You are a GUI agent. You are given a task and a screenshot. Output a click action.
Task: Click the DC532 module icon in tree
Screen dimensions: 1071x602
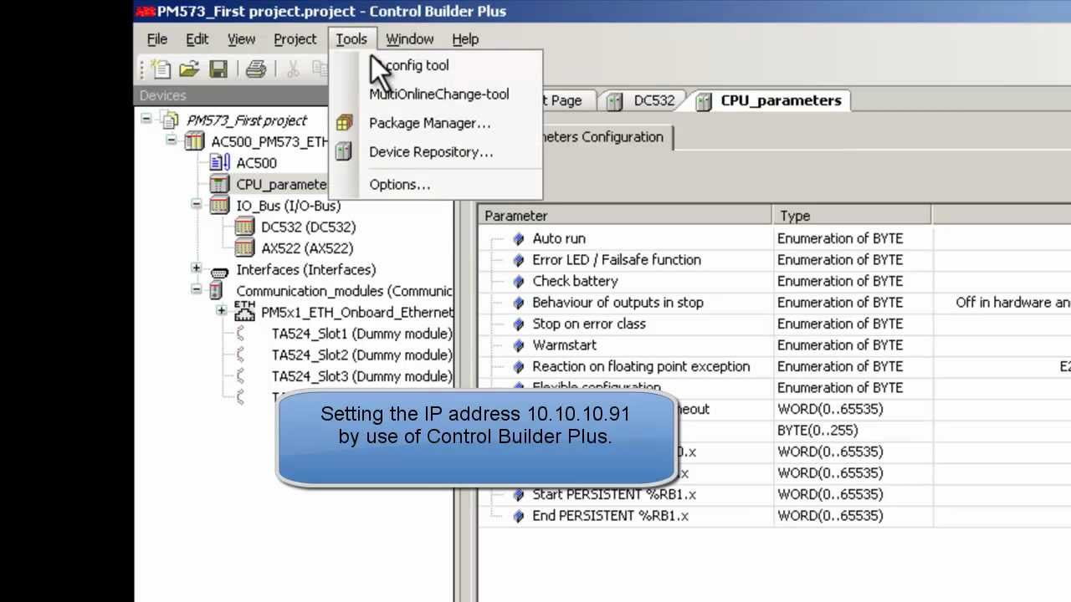(x=244, y=227)
